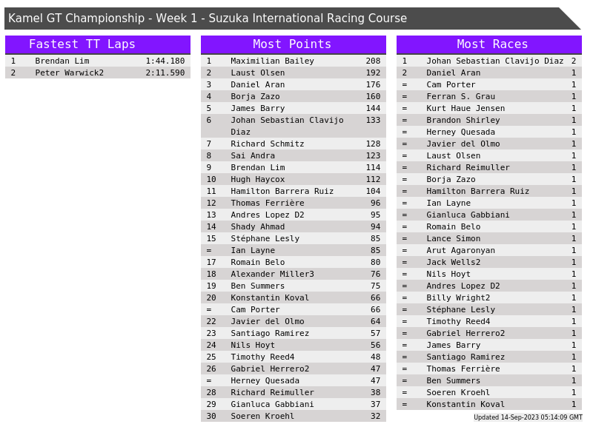Open the Most Races header
Image resolution: width=593 pixels, height=444 pixels.
488,44
